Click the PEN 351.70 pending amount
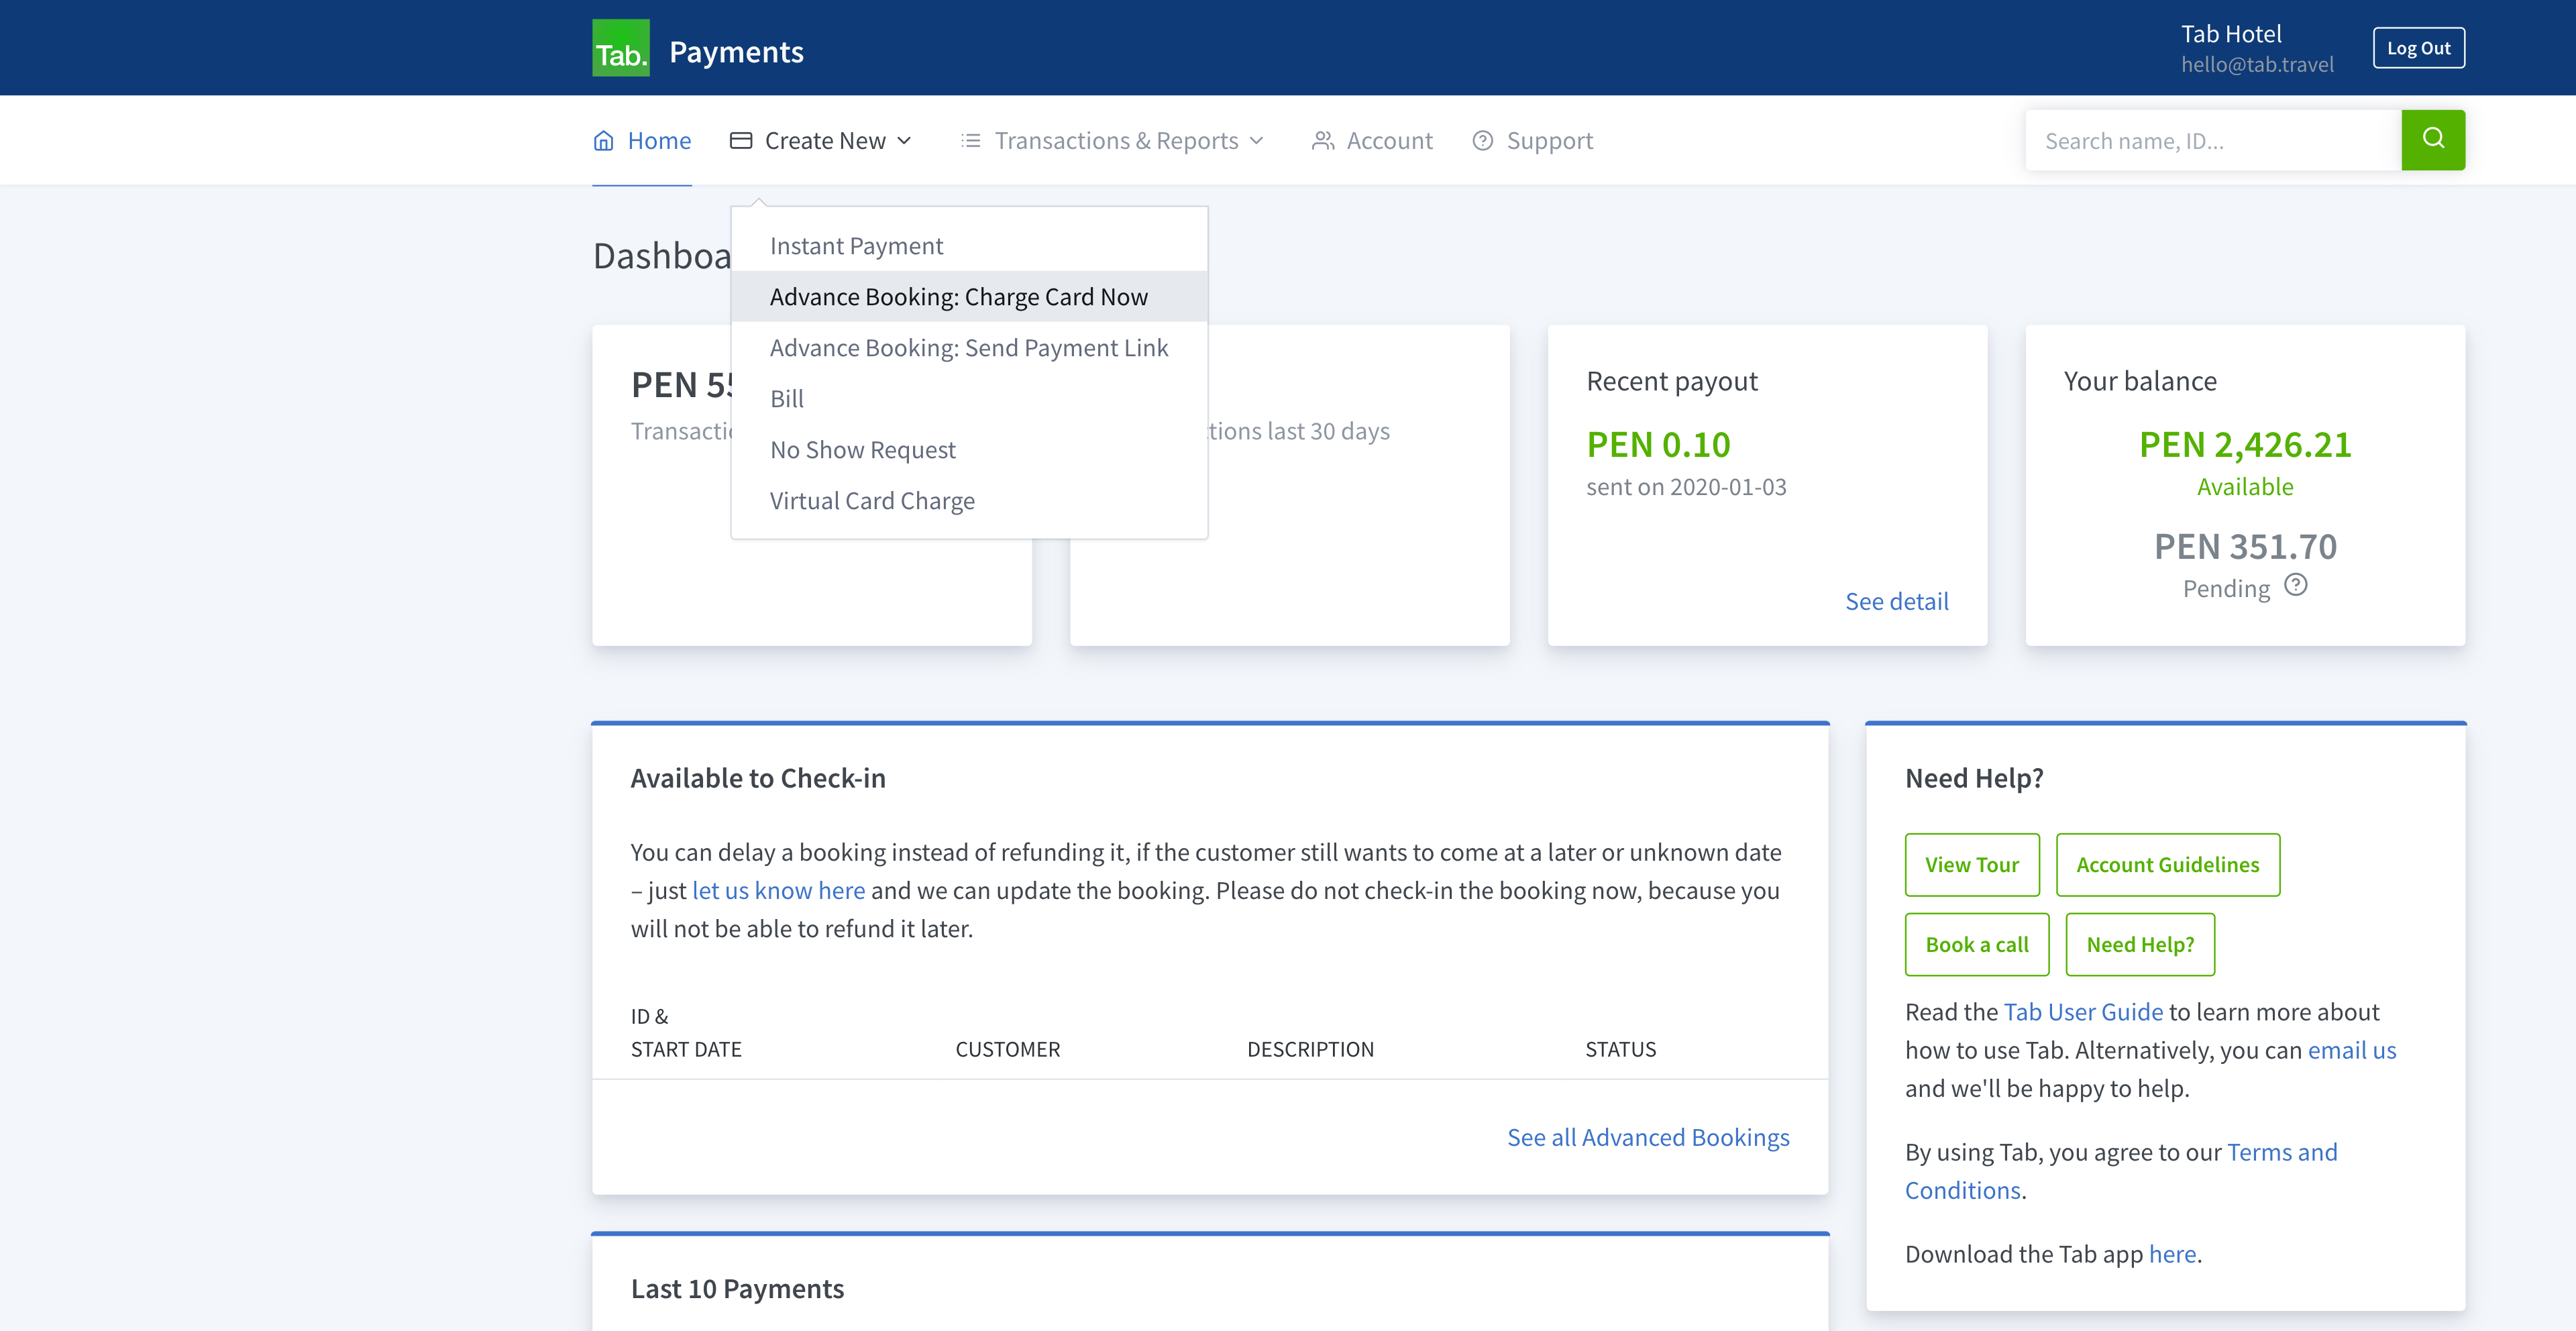Viewport: 2576px width, 1331px height. pos(2245,546)
